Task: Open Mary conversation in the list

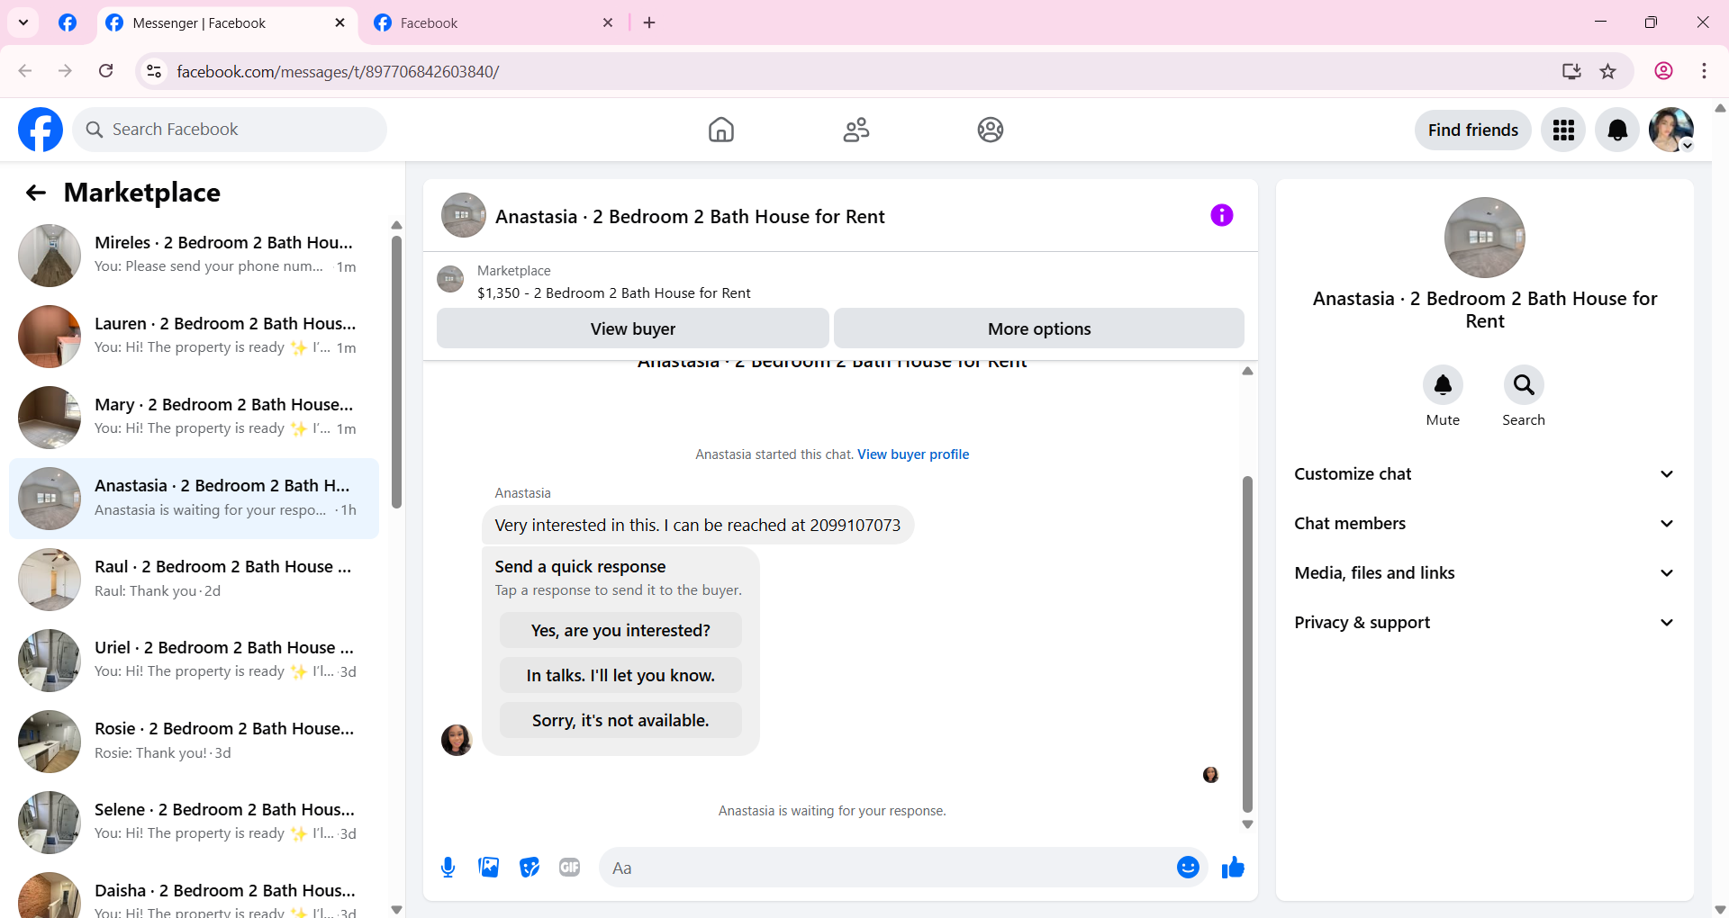Action: [194, 418]
